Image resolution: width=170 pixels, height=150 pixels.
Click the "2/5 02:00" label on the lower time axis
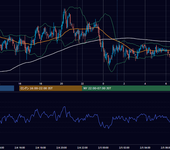click(x=124, y=148)
